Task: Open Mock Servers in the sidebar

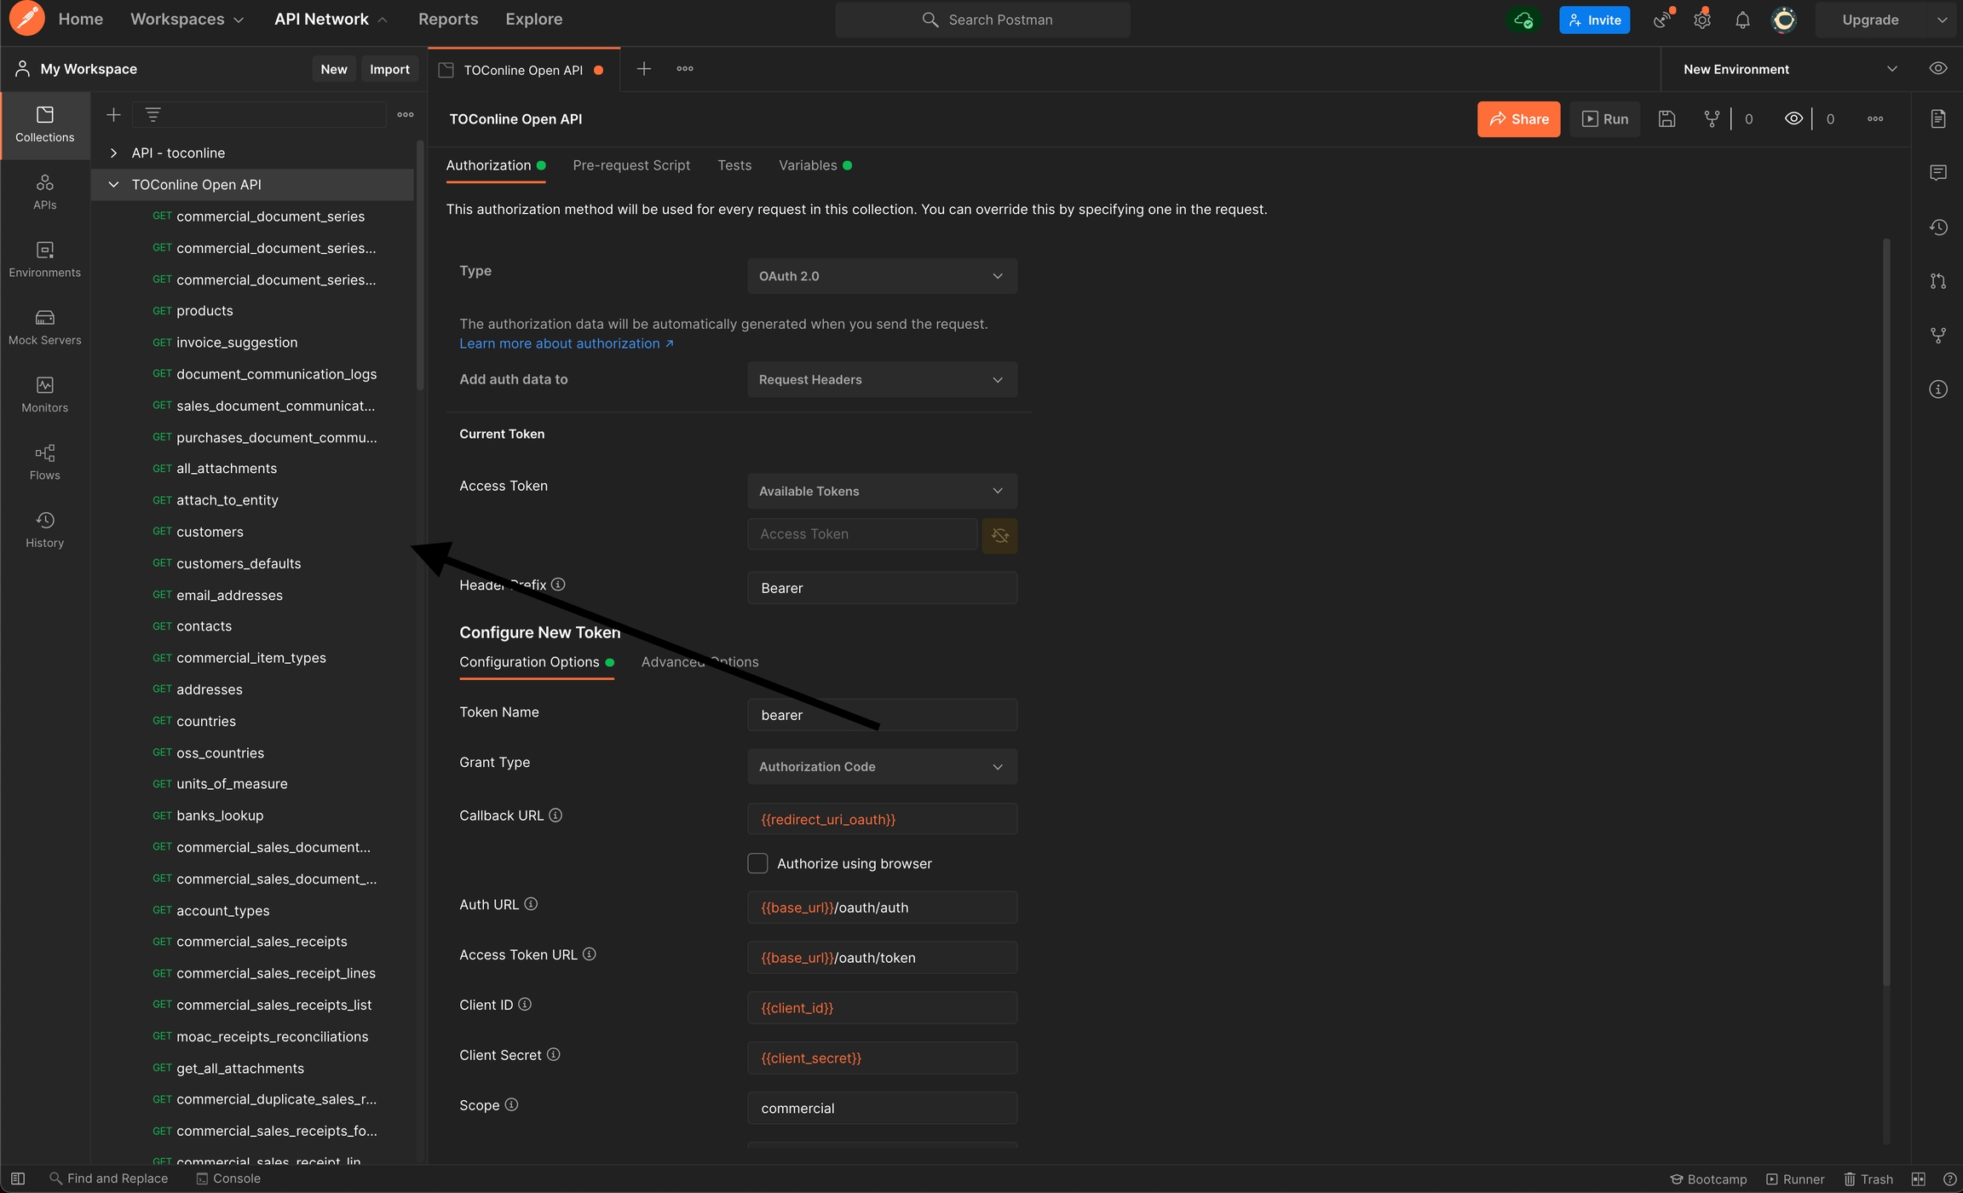Action: (44, 326)
